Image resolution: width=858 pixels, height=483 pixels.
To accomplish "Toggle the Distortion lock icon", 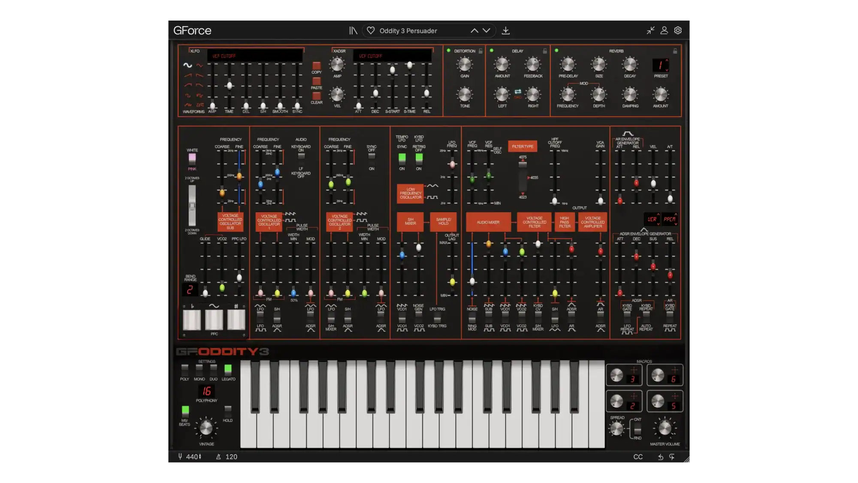I will [480, 51].
